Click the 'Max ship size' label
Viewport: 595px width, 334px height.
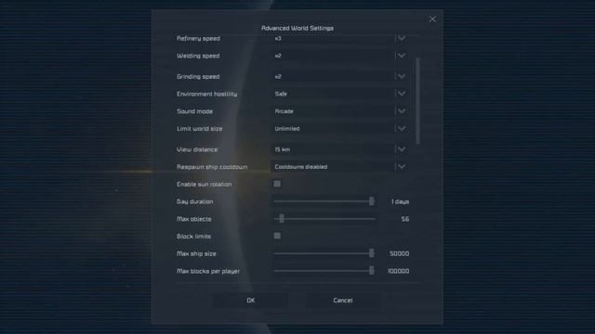click(x=196, y=253)
